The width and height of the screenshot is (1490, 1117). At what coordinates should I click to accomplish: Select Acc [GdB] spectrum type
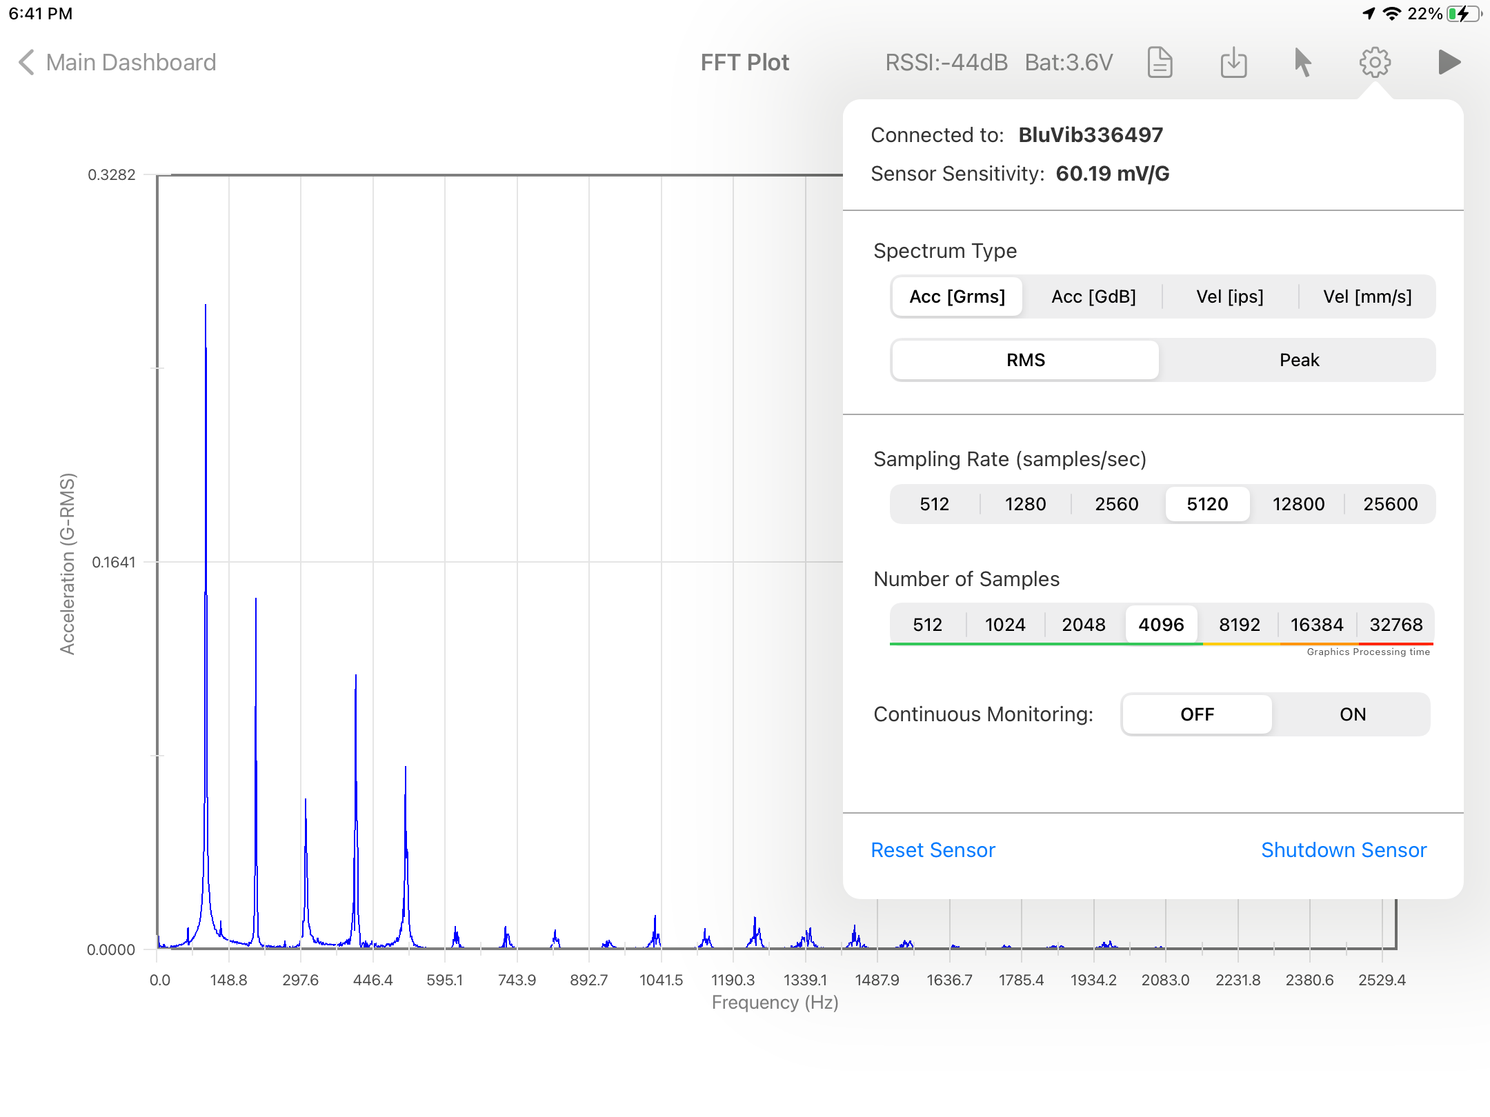tap(1093, 296)
